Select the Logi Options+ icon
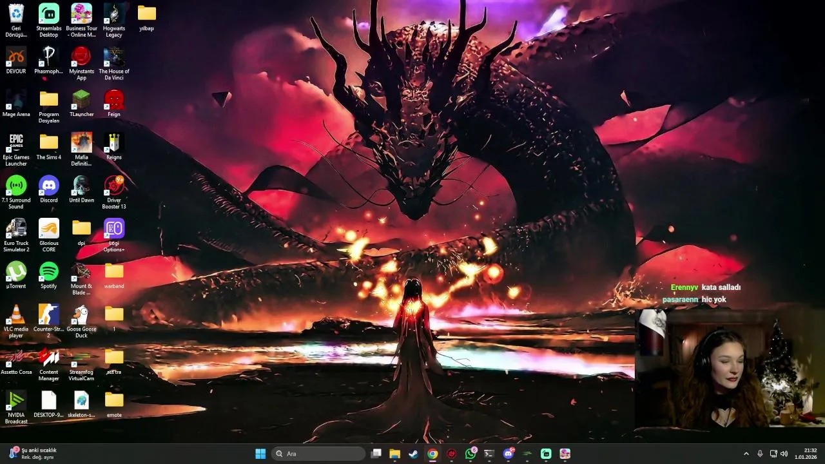The height and width of the screenshot is (464, 825). click(x=114, y=235)
